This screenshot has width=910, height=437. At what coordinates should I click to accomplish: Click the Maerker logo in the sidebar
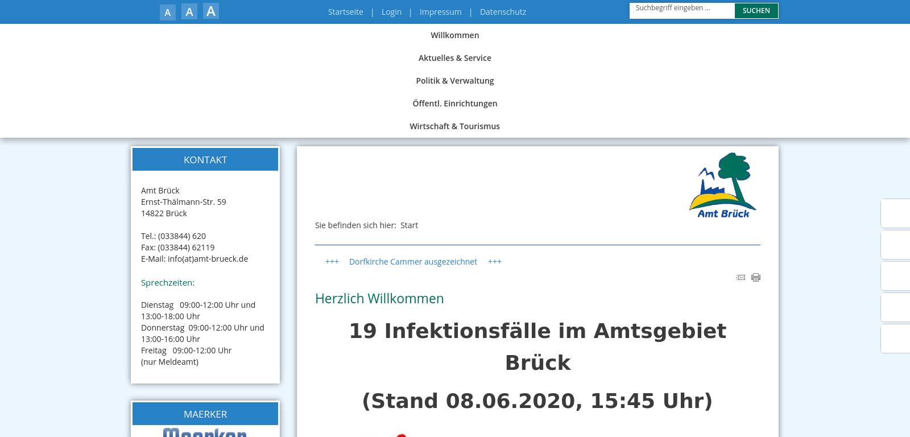click(205, 432)
